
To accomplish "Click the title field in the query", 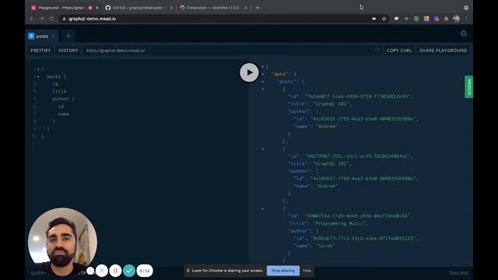I will click(59, 92).
